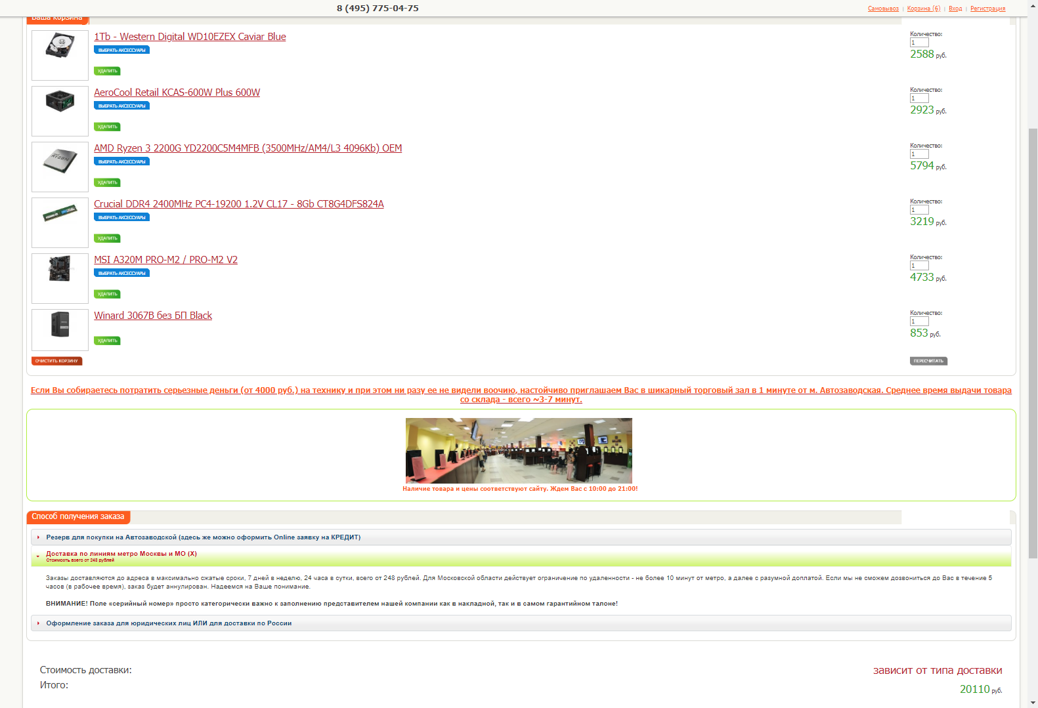
Task: Click the hard drive product thumbnail
Action: [60, 55]
